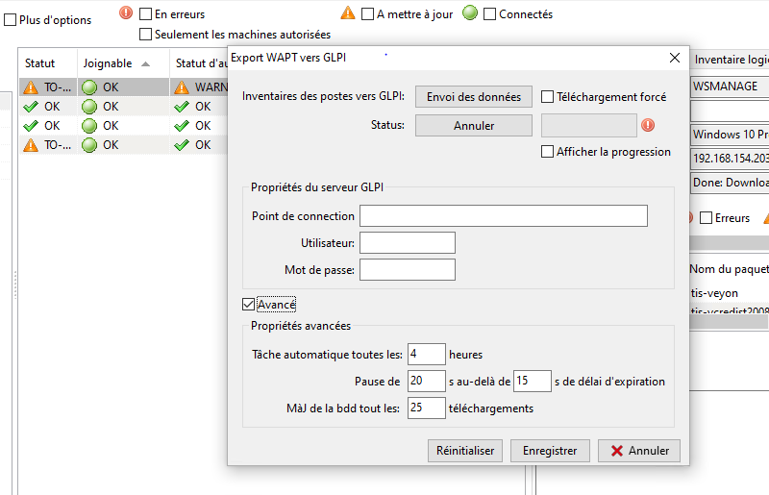Viewport: 769px width, 495px height.
Task: Click the '192.168.154.203' IP field
Action: coord(730,159)
